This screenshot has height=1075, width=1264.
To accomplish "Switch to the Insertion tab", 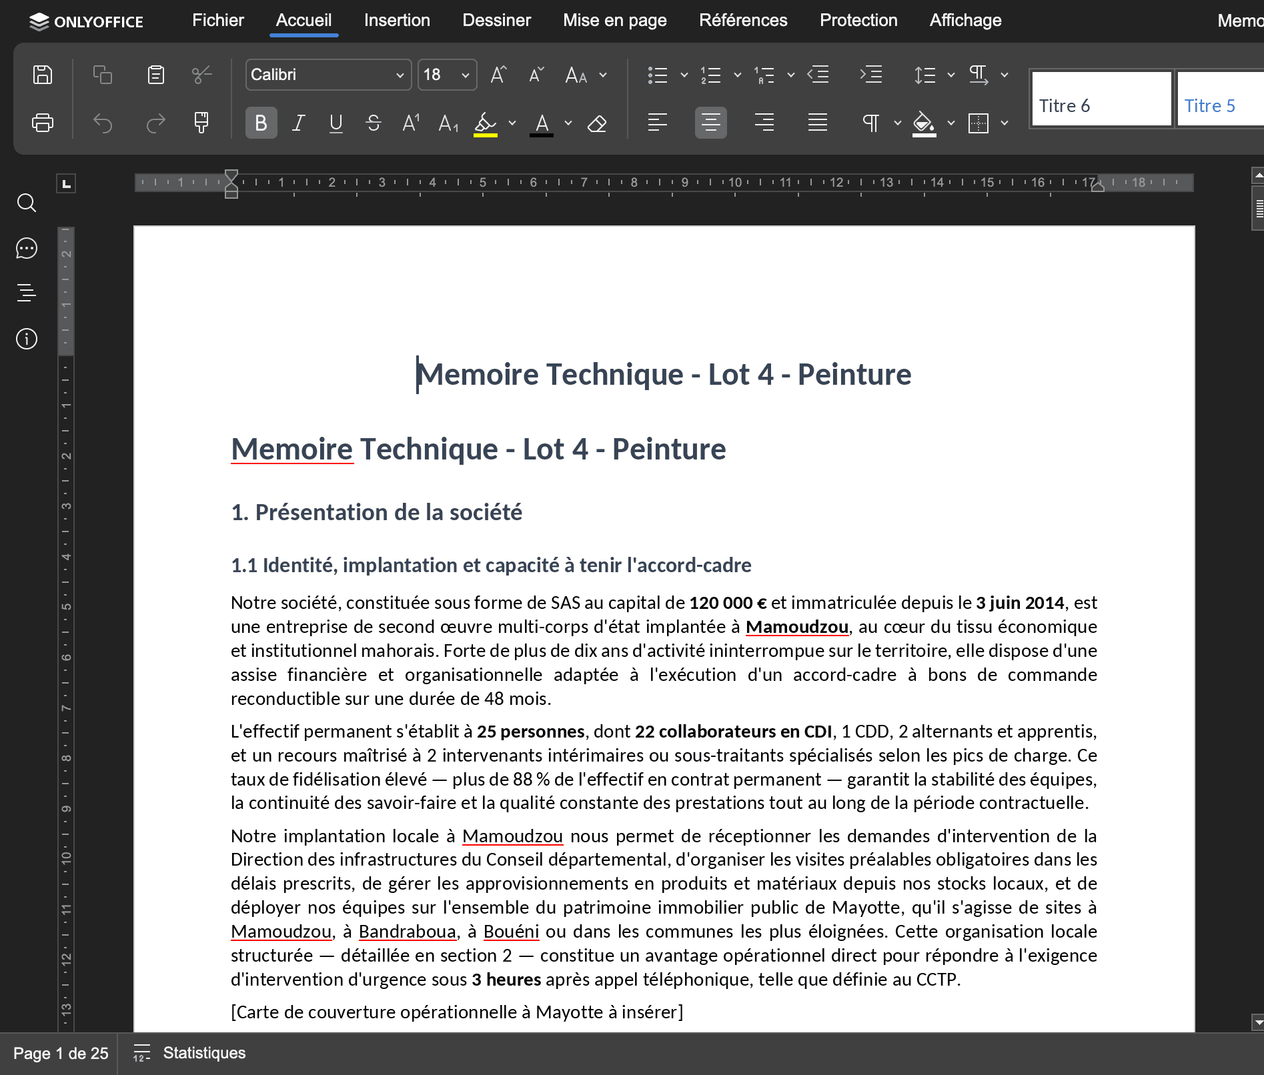I will click(x=397, y=21).
